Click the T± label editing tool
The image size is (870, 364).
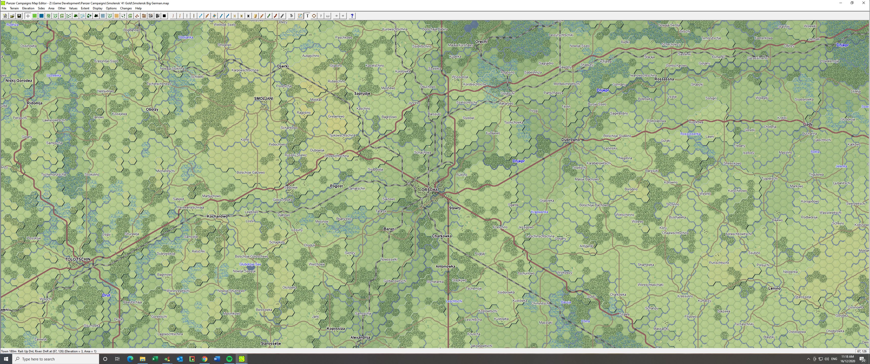tap(291, 16)
